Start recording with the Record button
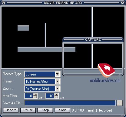 11,110
